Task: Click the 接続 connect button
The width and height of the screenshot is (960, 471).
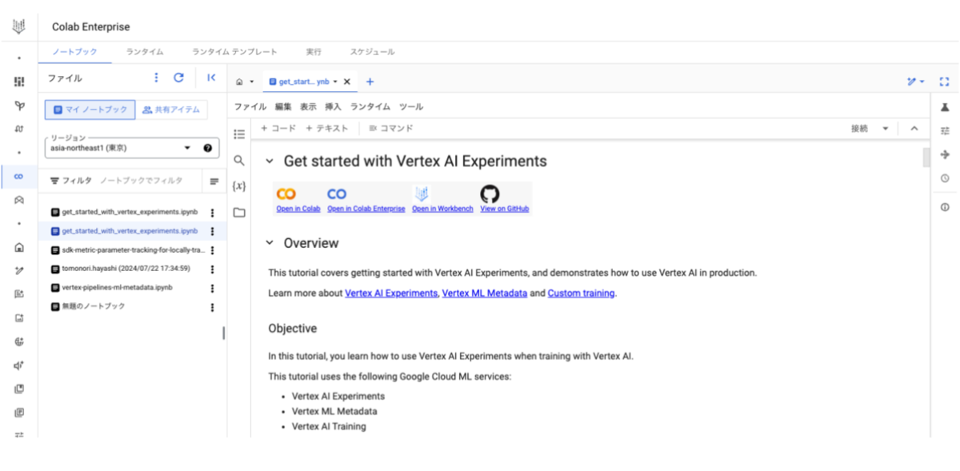Action: 859,129
